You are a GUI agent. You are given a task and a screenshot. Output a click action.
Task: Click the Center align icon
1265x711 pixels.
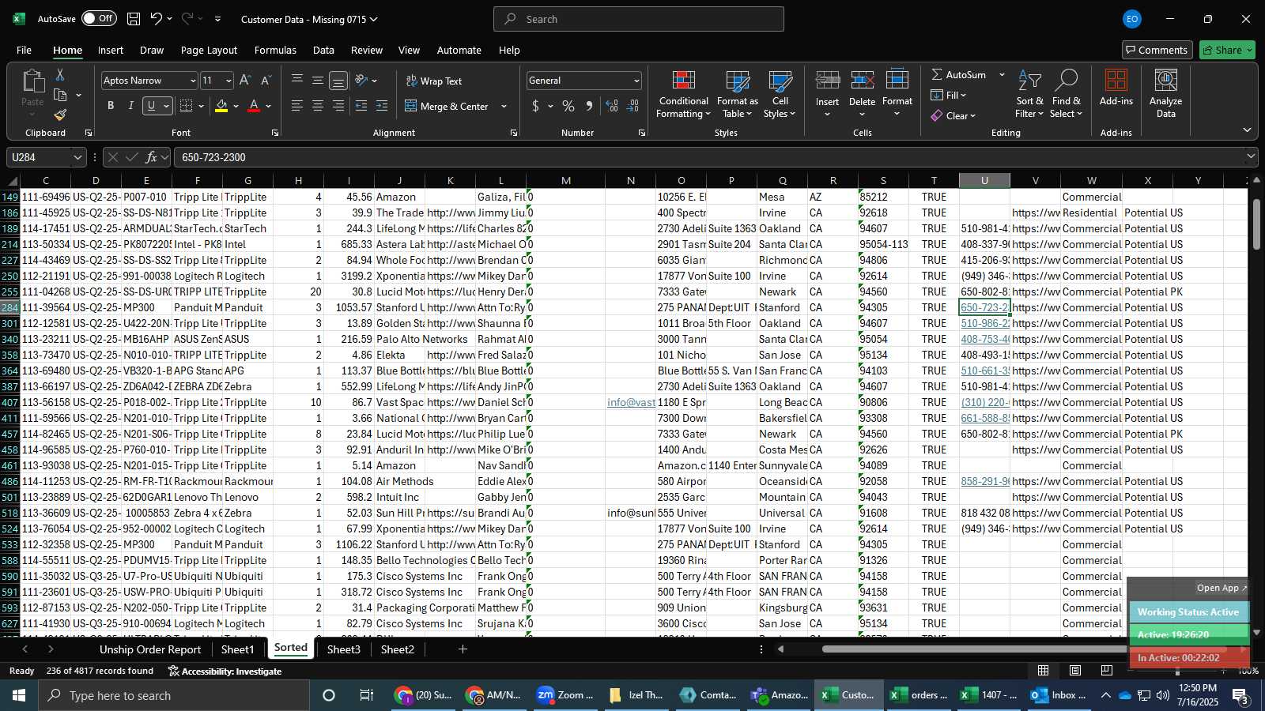pyautogui.click(x=318, y=106)
